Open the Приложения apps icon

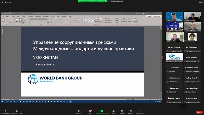tap(139, 111)
